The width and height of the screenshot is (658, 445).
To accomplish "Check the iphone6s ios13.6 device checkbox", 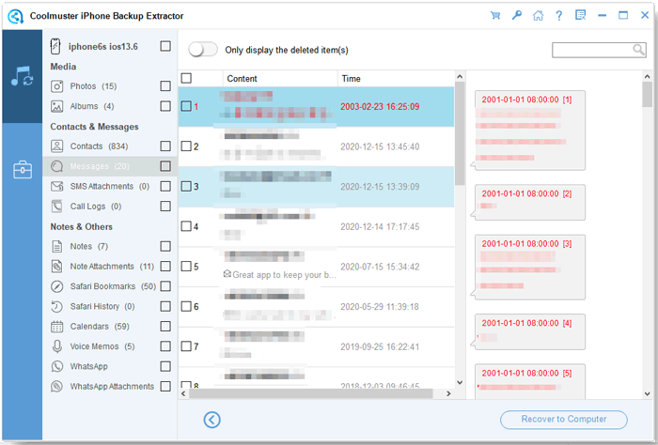I will pos(165,46).
